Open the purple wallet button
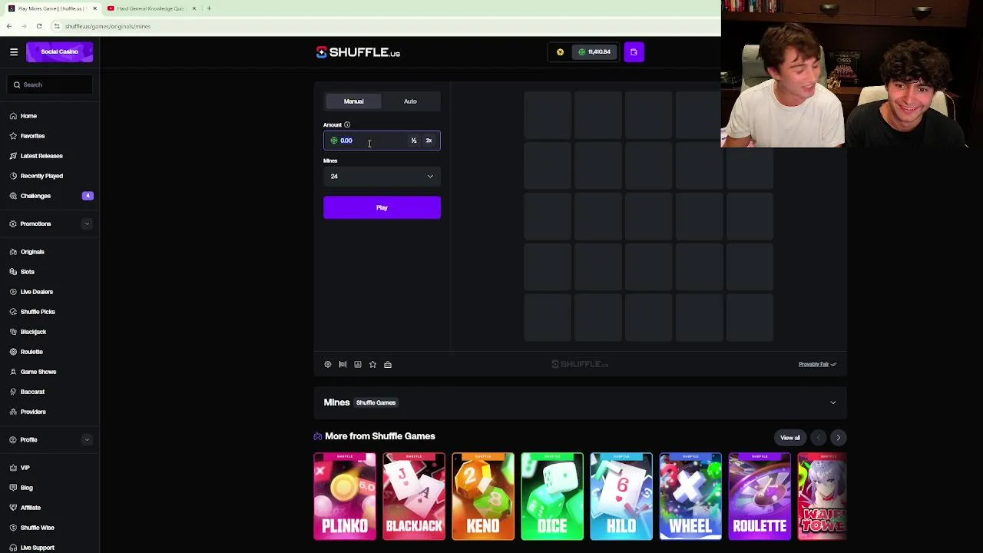983x553 pixels. click(634, 52)
